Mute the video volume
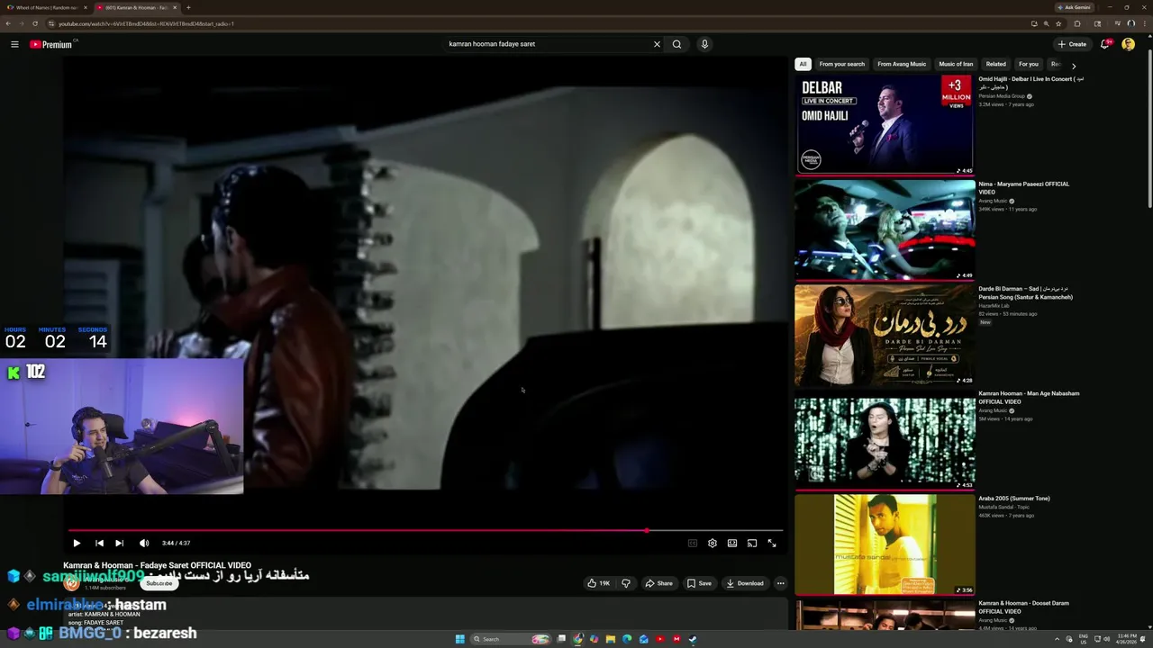 pyautogui.click(x=144, y=543)
